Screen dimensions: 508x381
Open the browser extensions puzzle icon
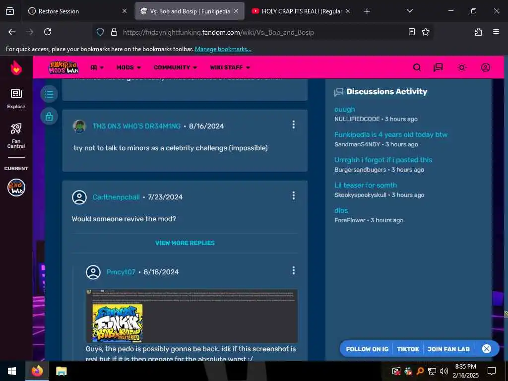point(478,32)
